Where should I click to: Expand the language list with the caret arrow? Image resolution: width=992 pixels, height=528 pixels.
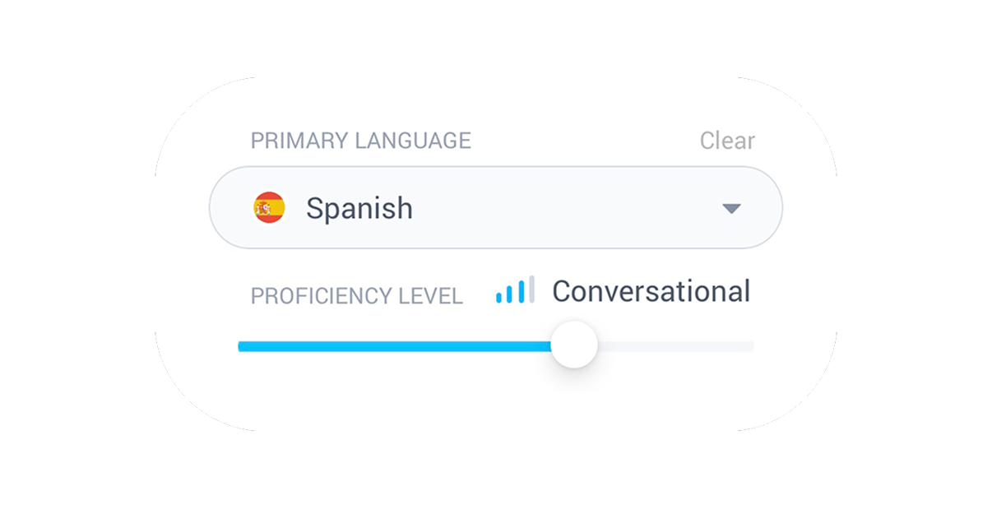coord(731,209)
